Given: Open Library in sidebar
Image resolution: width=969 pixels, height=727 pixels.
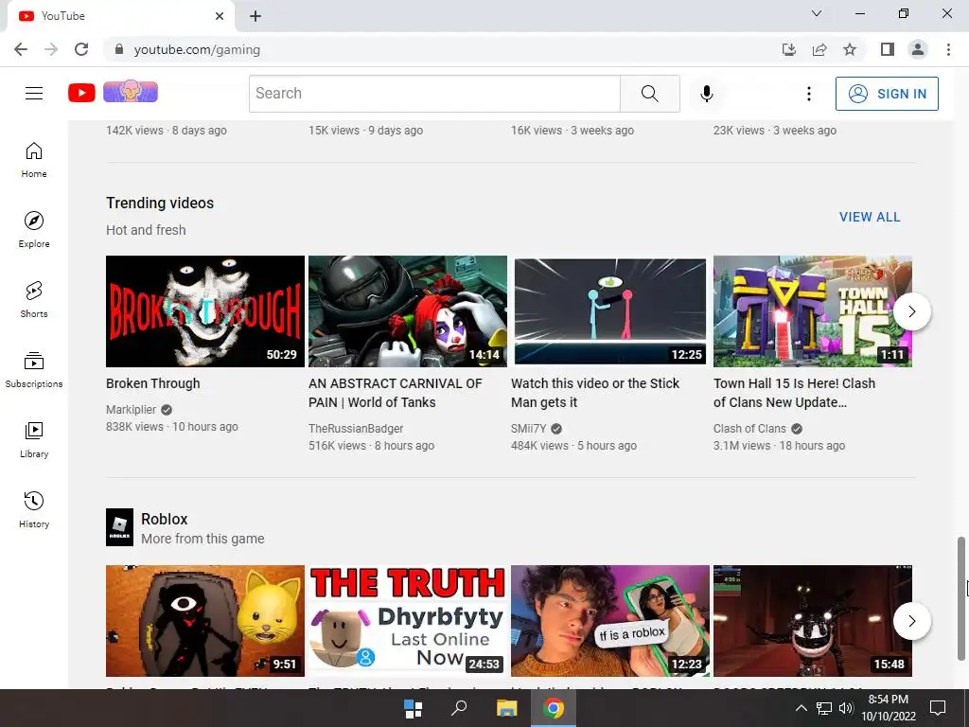Looking at the screenshot, I should pyautogui.click(x=34, y=439).
